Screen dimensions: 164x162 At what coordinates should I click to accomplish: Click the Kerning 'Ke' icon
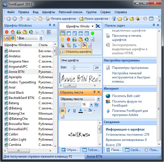96,104
